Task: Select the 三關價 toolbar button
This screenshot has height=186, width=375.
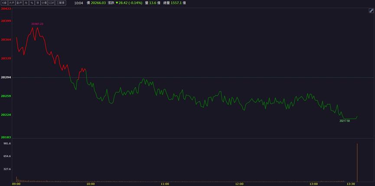Action: (x=61, y=3)
